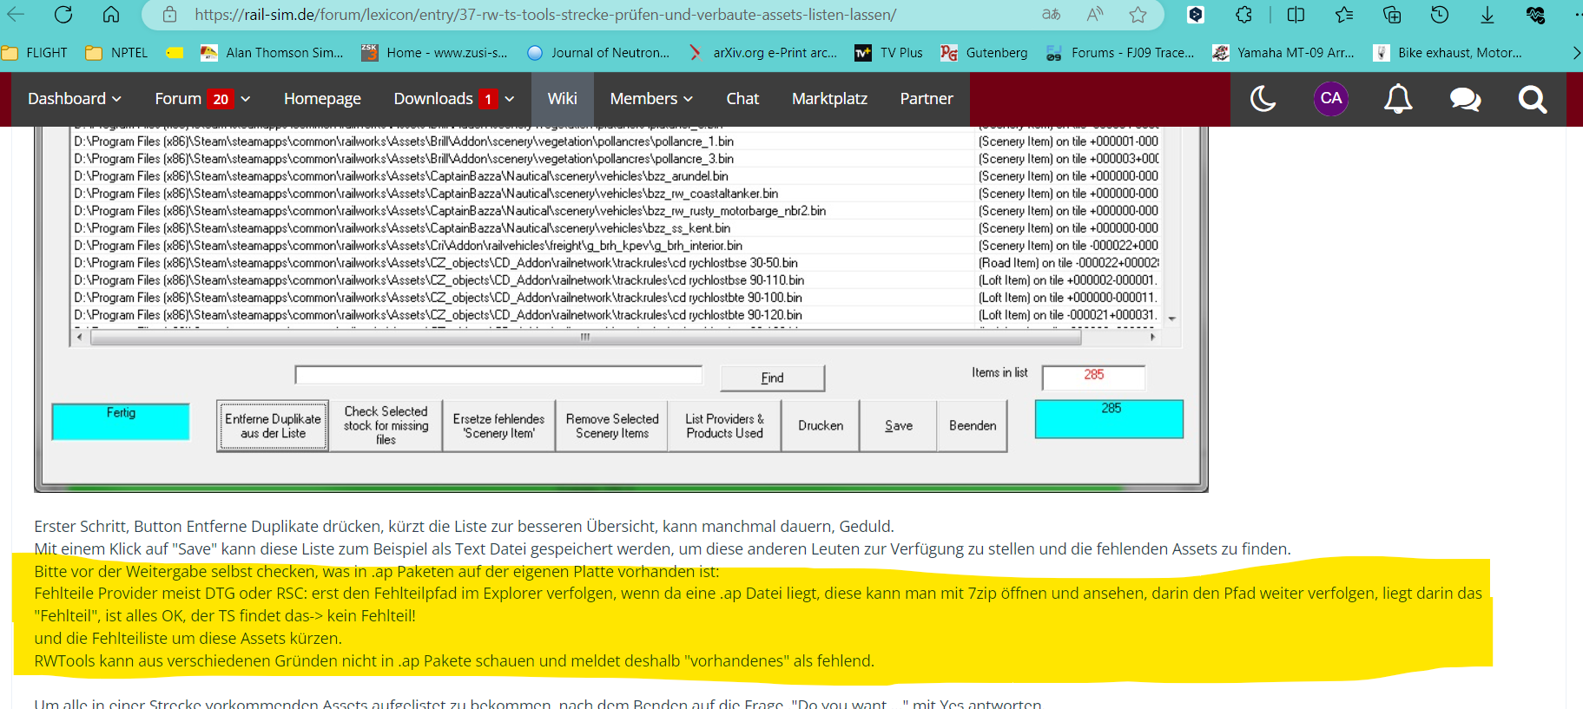Open the TV Plus bookmark
Viewport: 1583px width, 709px height.
[889, 53]
